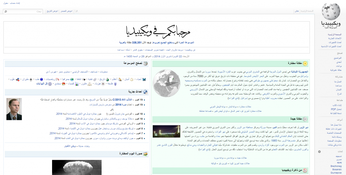Open the Deir ez-Zor bridge night photo
346x175 pixels.
(166, 131)
